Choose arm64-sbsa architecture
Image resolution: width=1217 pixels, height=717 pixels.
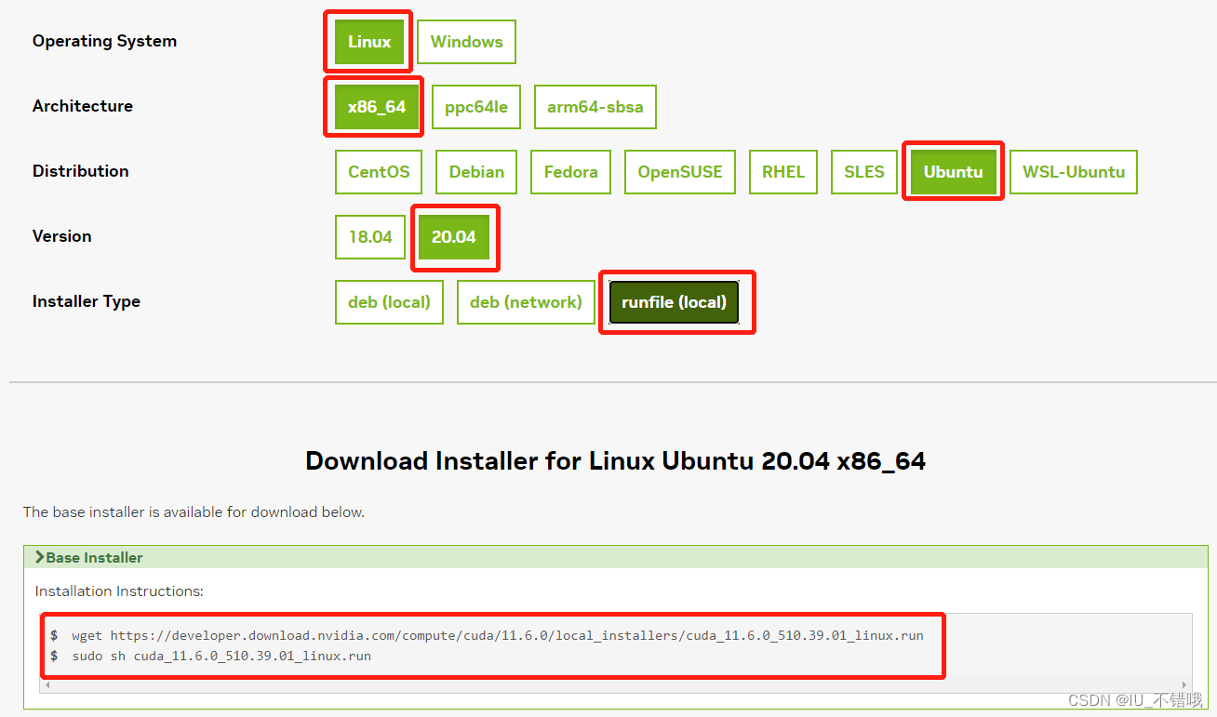(595, 107)
